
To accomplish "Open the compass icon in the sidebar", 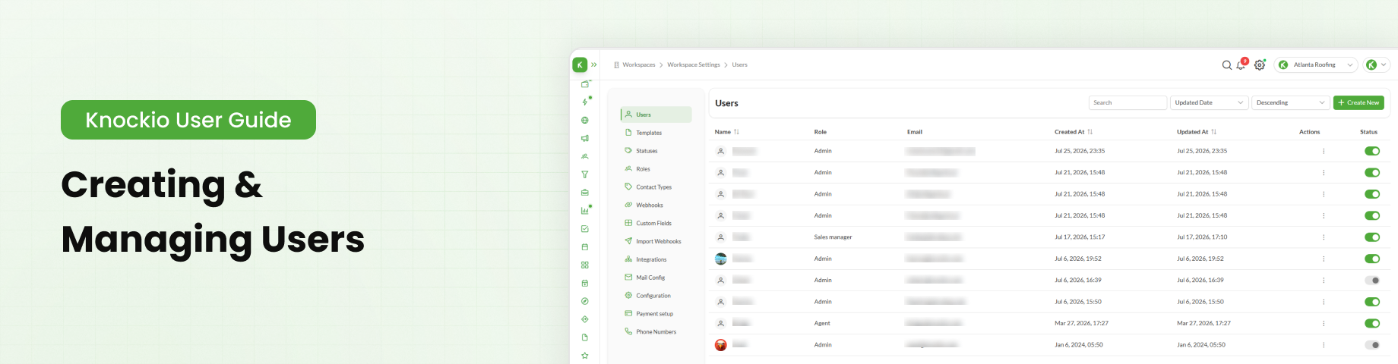I will click(x=585, y=301).
